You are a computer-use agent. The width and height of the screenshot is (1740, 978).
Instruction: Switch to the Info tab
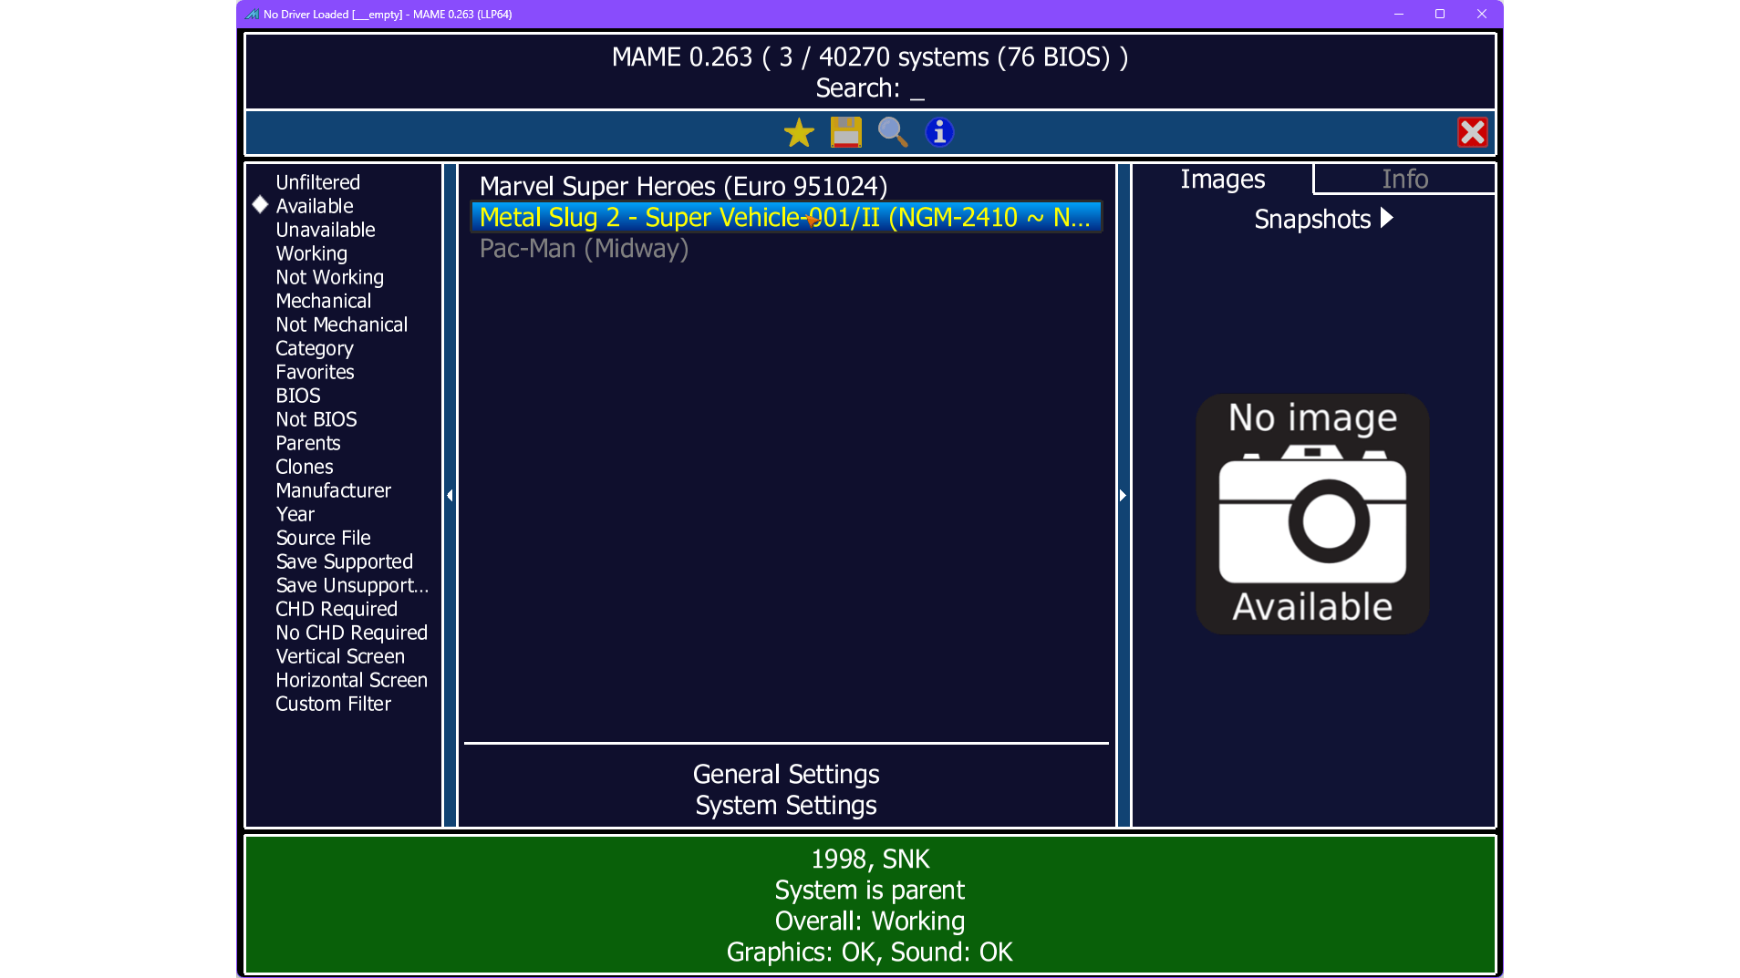click(1404, 180)
